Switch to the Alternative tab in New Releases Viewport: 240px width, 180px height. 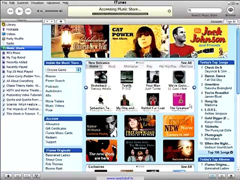130,66
